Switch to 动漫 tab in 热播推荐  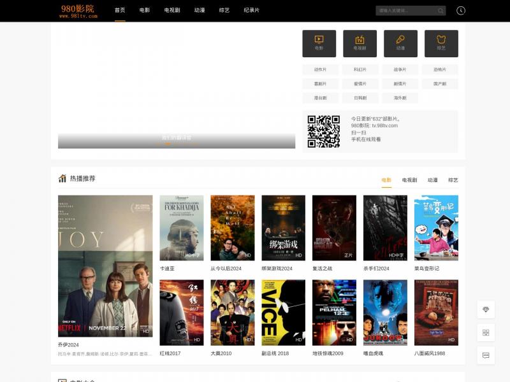tap(433, 180)
